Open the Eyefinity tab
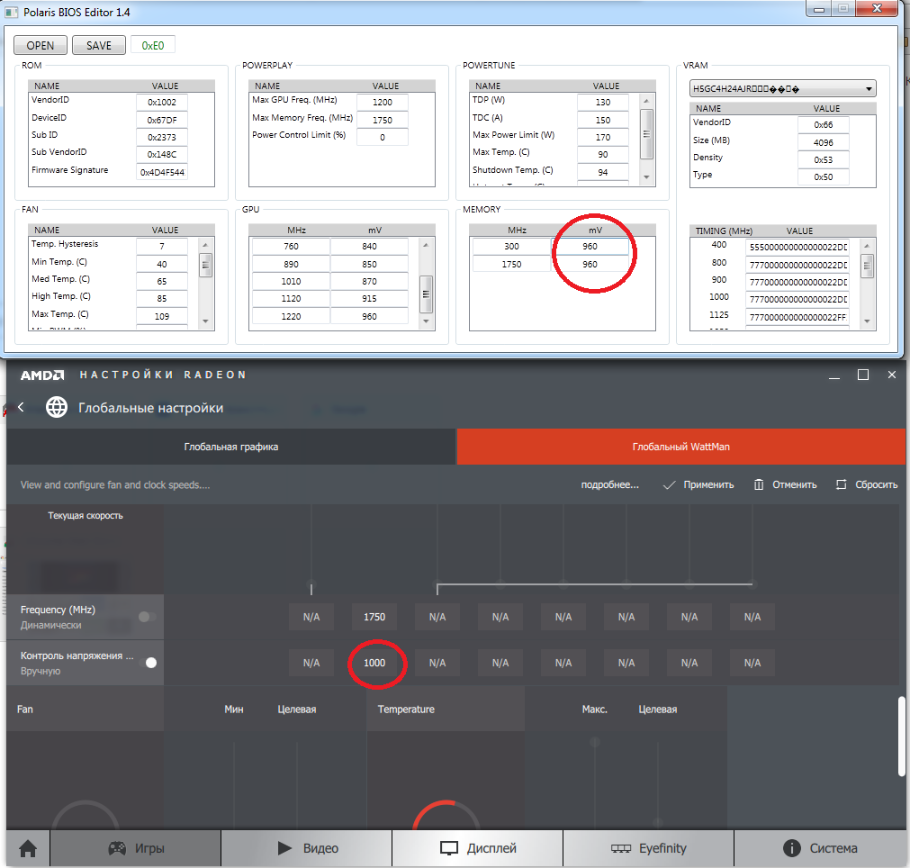 click(x=648, y=848)
